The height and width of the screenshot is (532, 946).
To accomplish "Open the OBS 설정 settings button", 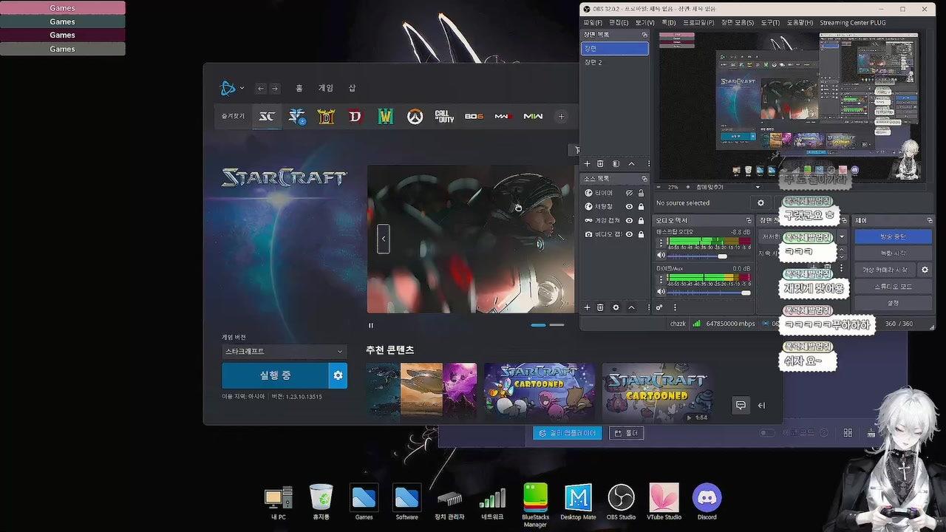I will (893, 303).
